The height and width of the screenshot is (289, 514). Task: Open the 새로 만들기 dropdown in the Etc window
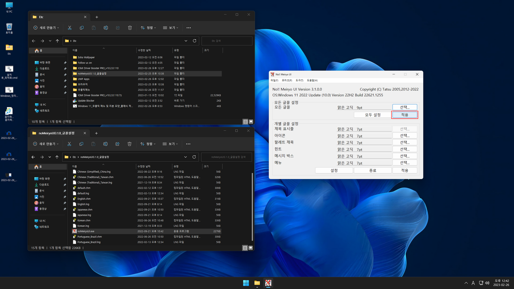[x=46, y=28]
